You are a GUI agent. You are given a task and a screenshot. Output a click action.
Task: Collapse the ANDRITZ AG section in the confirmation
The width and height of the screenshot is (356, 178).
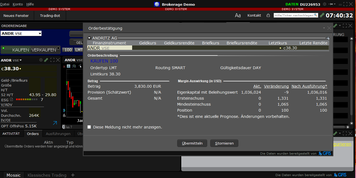[x=89, y=38]
